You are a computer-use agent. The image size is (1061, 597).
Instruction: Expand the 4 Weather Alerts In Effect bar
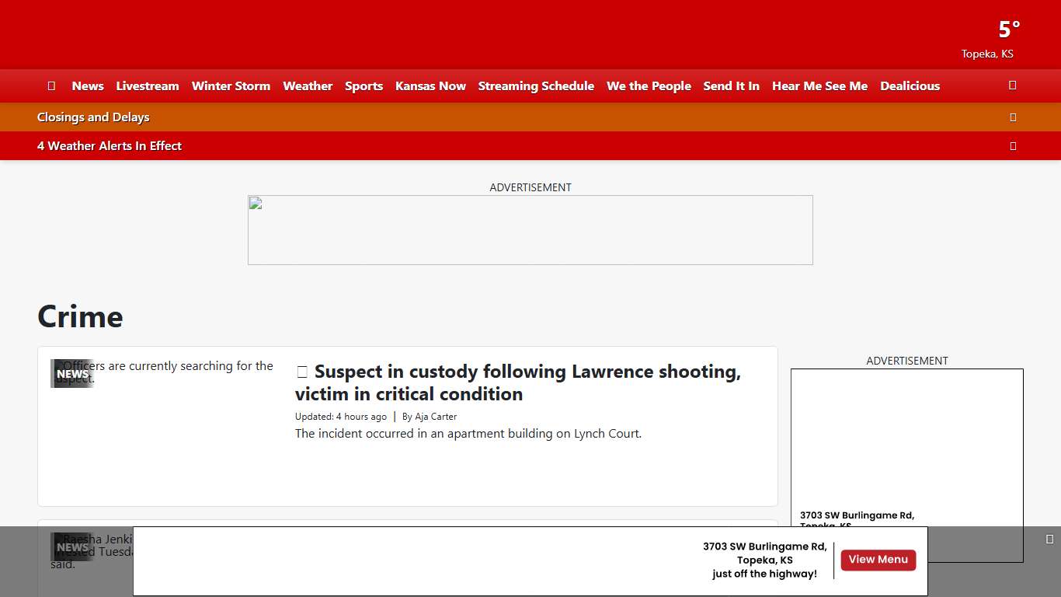pos(1012,146)
